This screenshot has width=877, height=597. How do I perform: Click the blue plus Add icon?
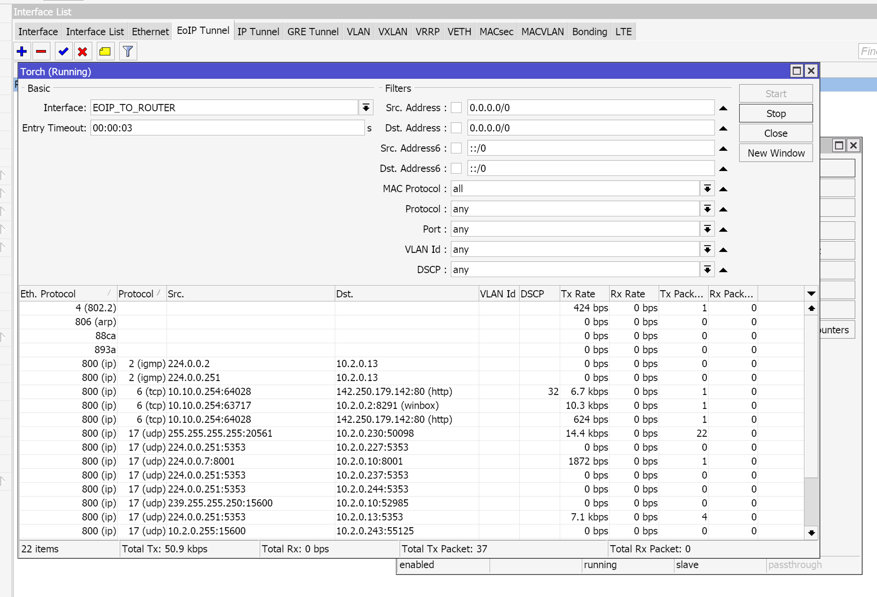[22, 52]
